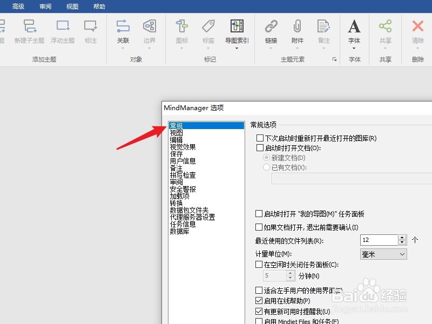Select 用户信息 in the options list
Screen dimensions: 432x324
(206, 161)
